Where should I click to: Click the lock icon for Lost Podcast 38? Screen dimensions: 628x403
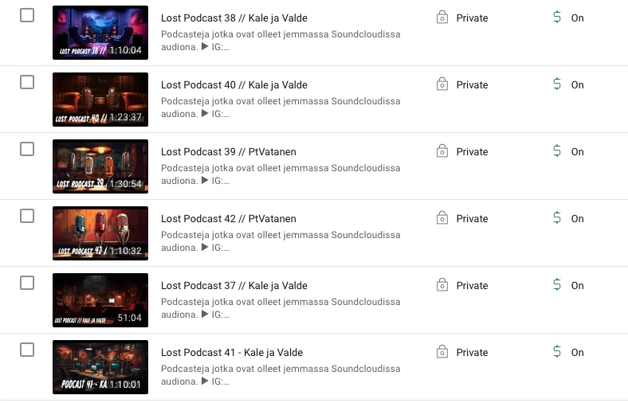[442, 18]
